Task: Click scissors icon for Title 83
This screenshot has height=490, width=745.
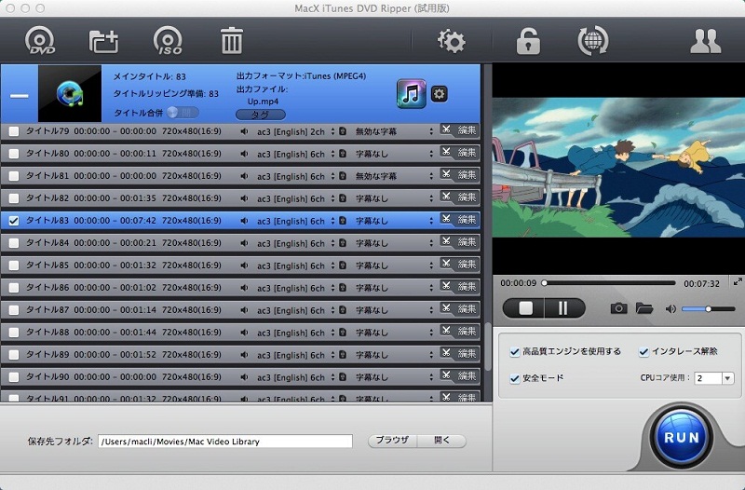Action: [x=446, y=219]
